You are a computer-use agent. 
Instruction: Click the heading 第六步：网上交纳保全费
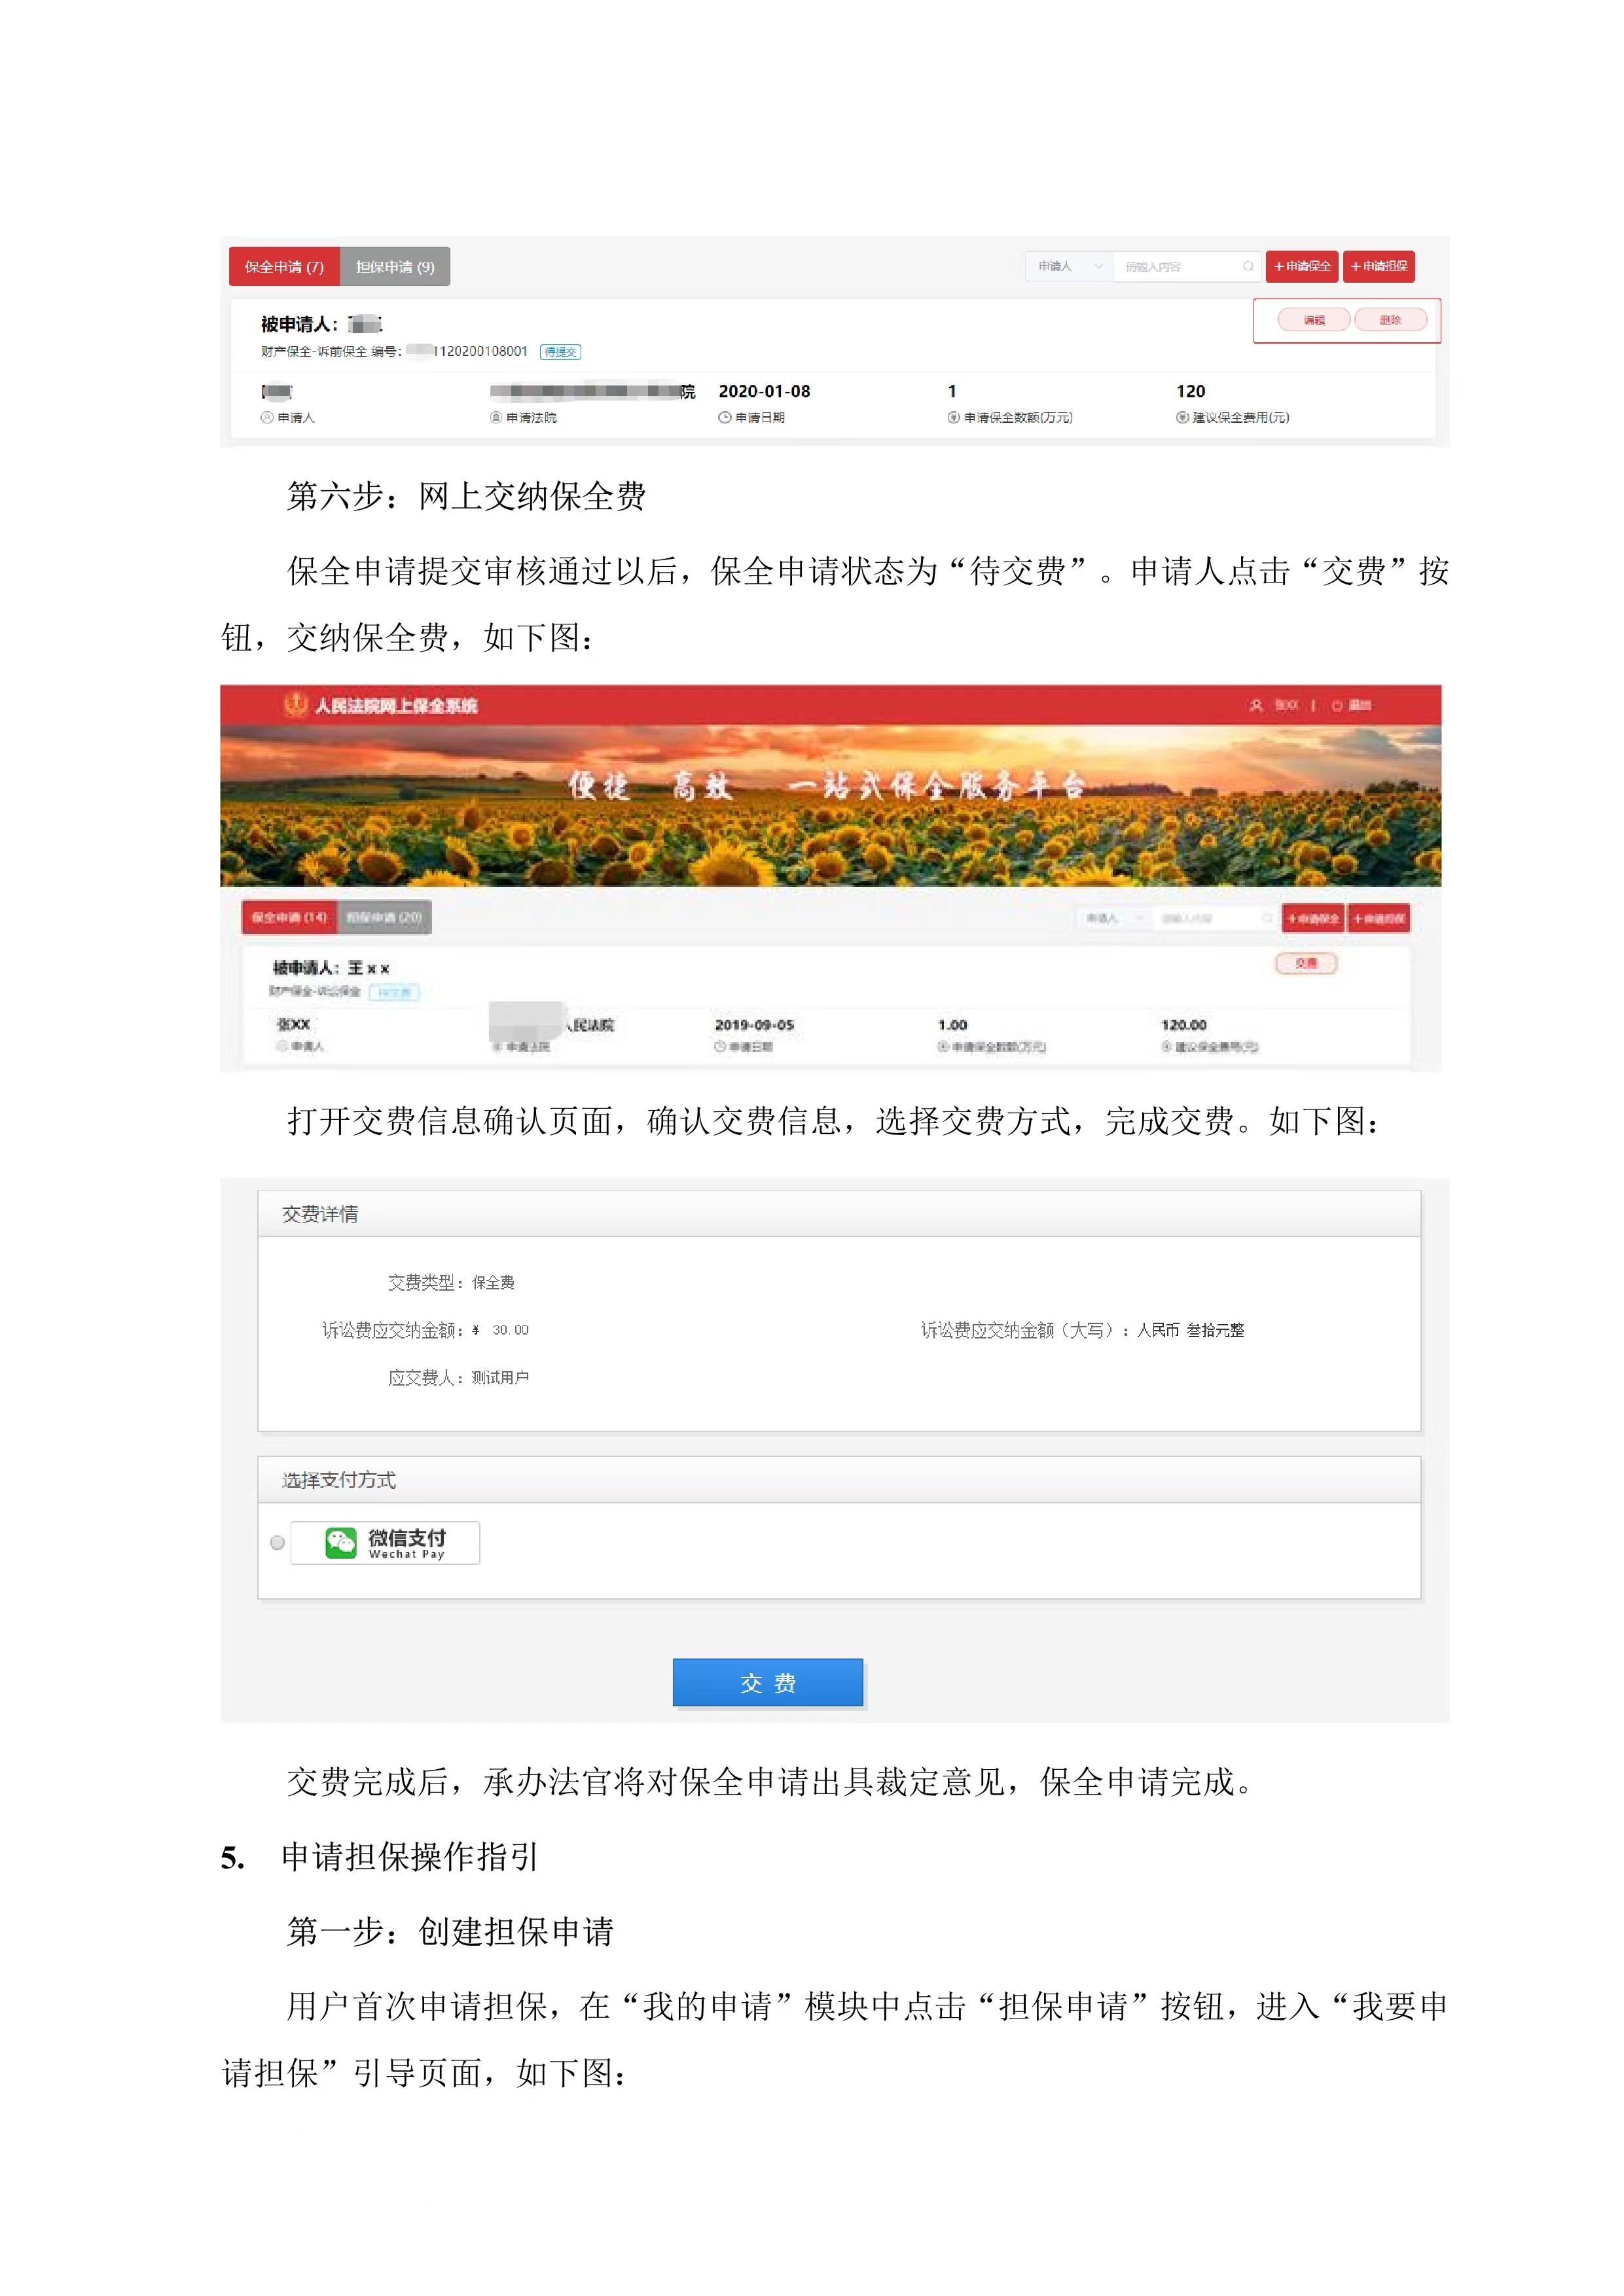[466, 496]
